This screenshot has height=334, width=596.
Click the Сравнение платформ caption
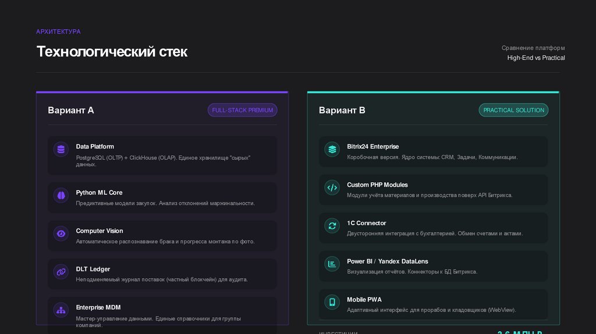pyautogui.click(x=533, y=48)
